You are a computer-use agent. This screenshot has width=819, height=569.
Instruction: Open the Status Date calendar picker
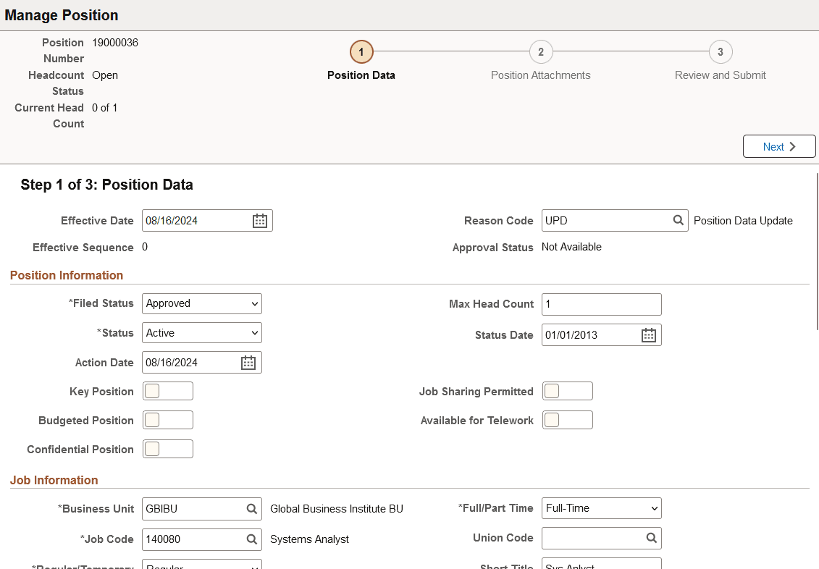tap(648, 334)
